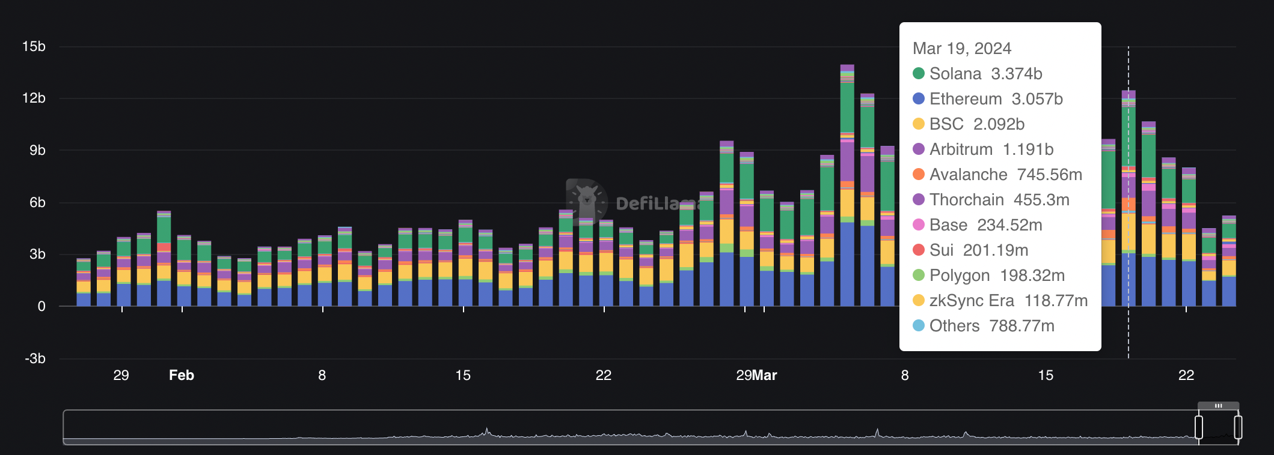
Task: Select the Avalanche orange legend dot
Action: point(918,174)
